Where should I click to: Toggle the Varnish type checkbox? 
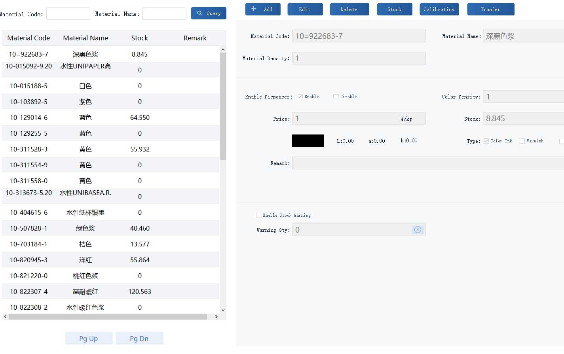(x=522, y=141)
